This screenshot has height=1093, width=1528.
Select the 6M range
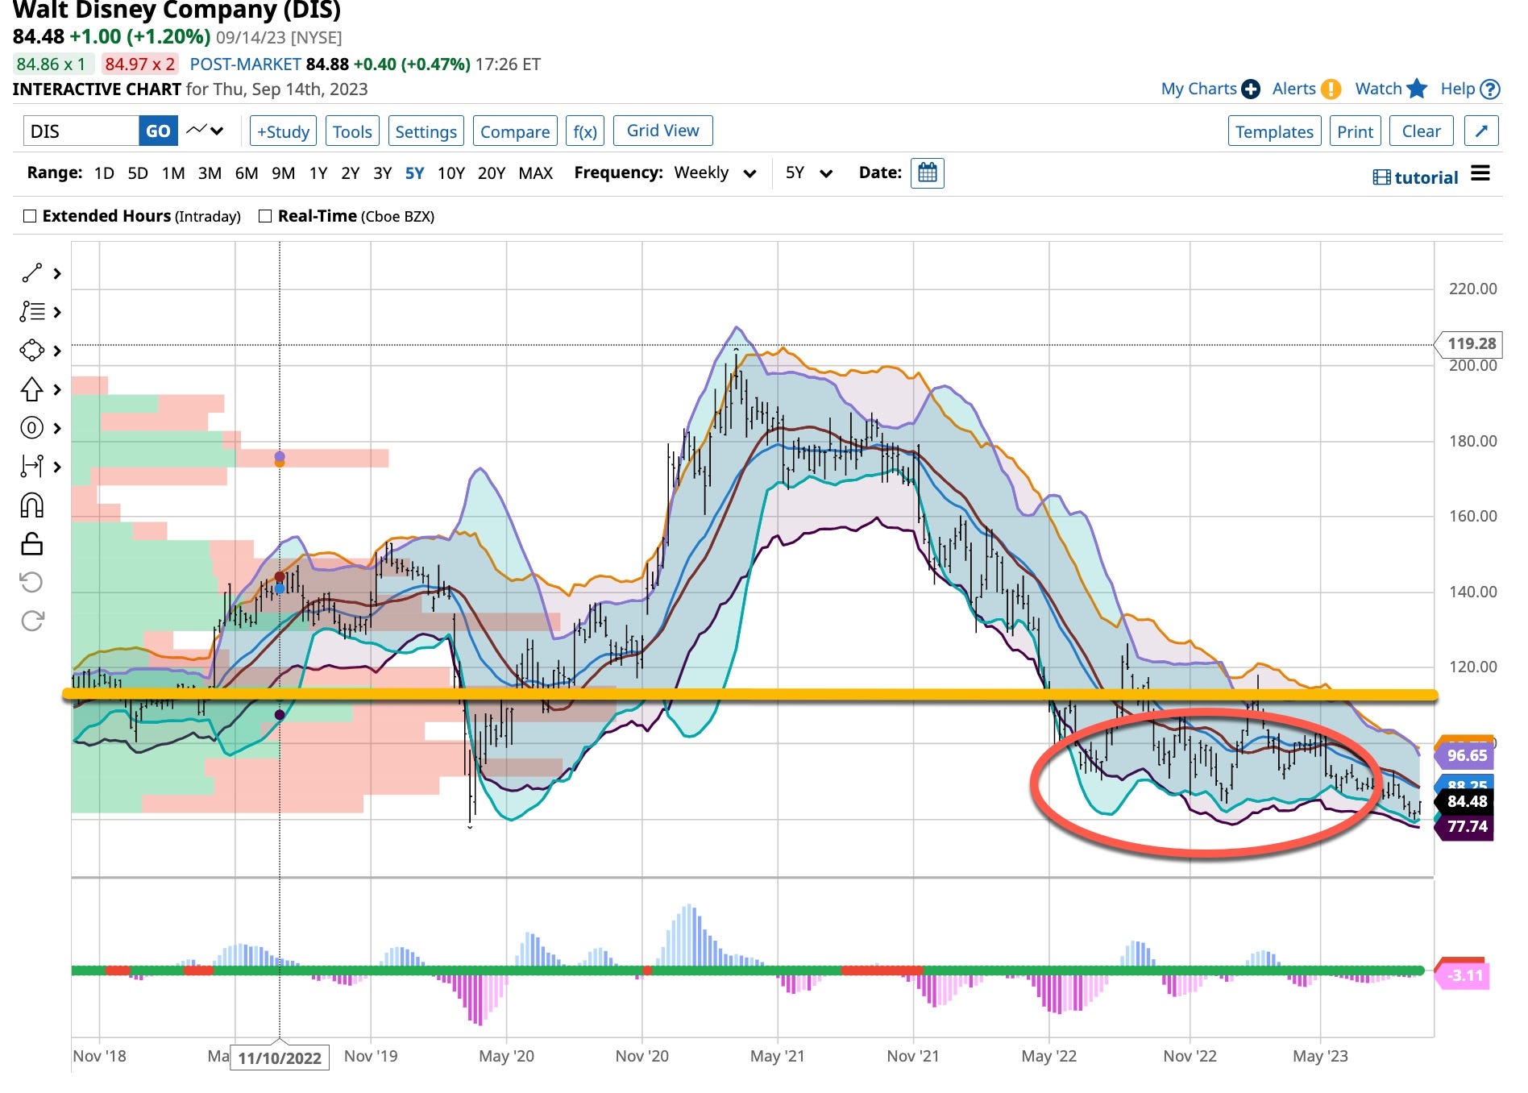tap(246, 172)
